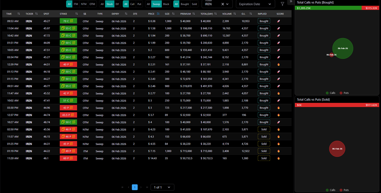This screenshot has height=193, width=381.
Task: Click the SCORE column header
Action: [x=280, y=14]
